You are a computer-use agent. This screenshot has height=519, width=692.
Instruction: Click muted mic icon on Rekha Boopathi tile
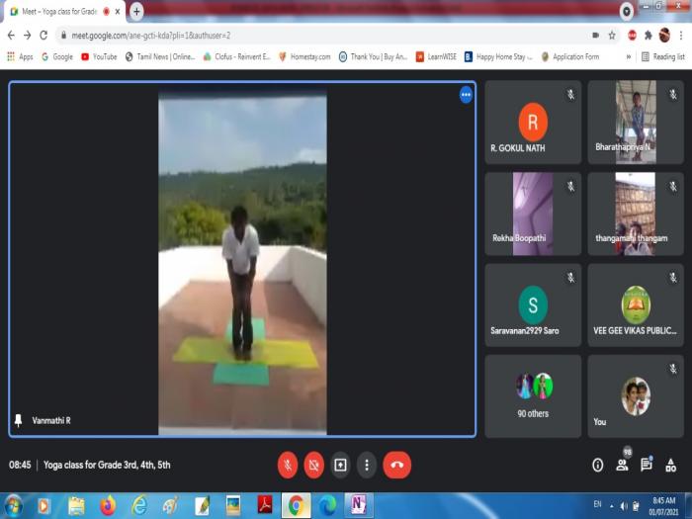tap(570, 187)
